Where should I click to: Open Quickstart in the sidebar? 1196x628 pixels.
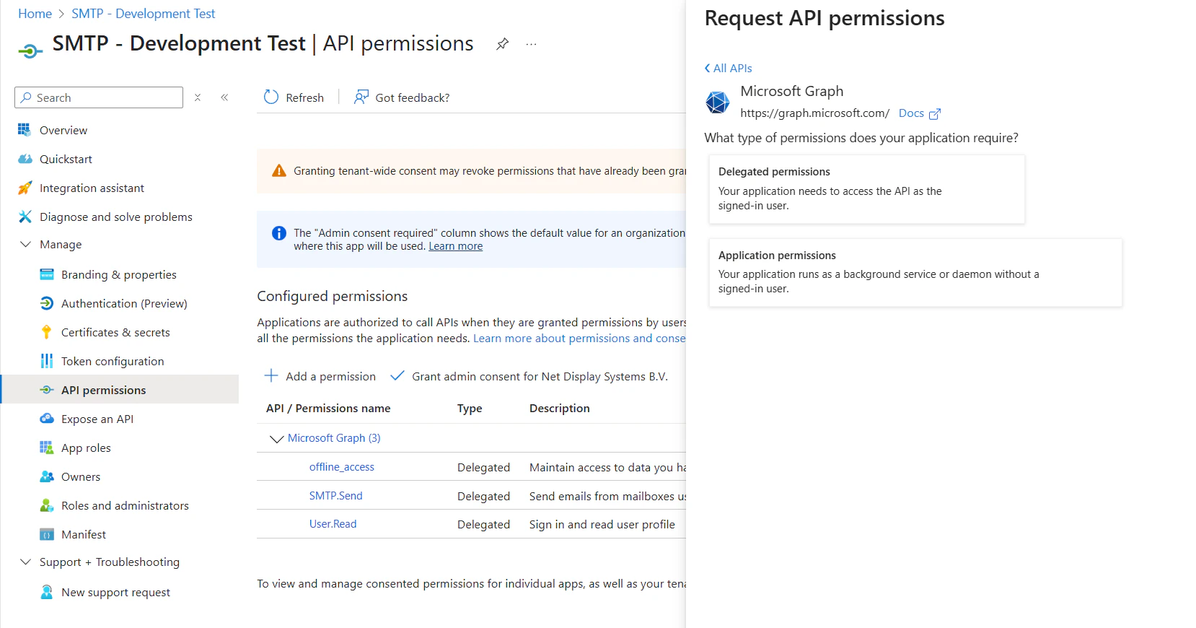click(x=66, y=159)
